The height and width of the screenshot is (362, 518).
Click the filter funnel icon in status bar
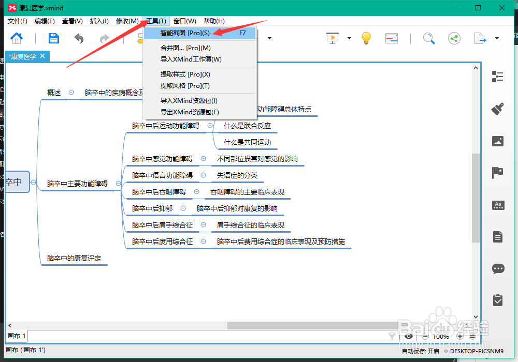pos(392,336)
